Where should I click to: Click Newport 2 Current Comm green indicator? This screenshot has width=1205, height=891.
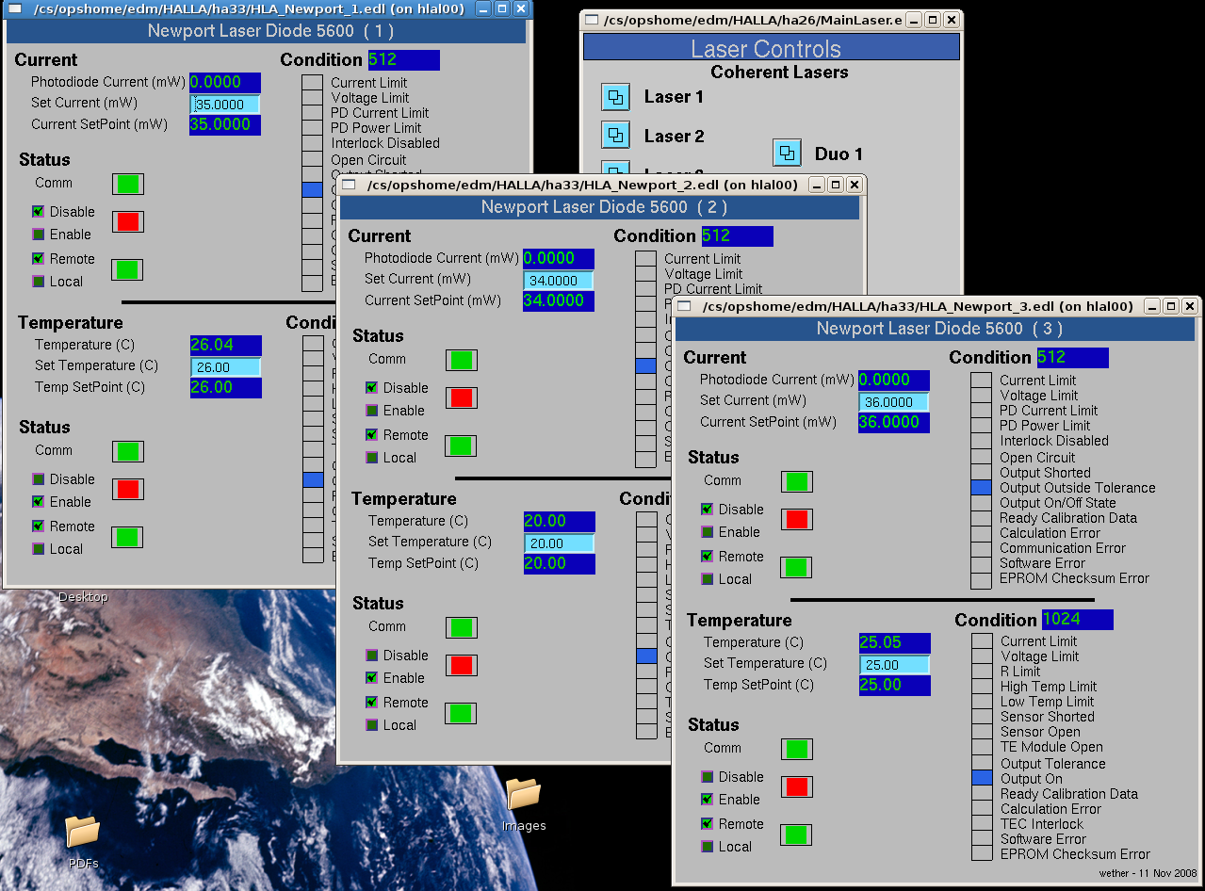tap(462, 361)
